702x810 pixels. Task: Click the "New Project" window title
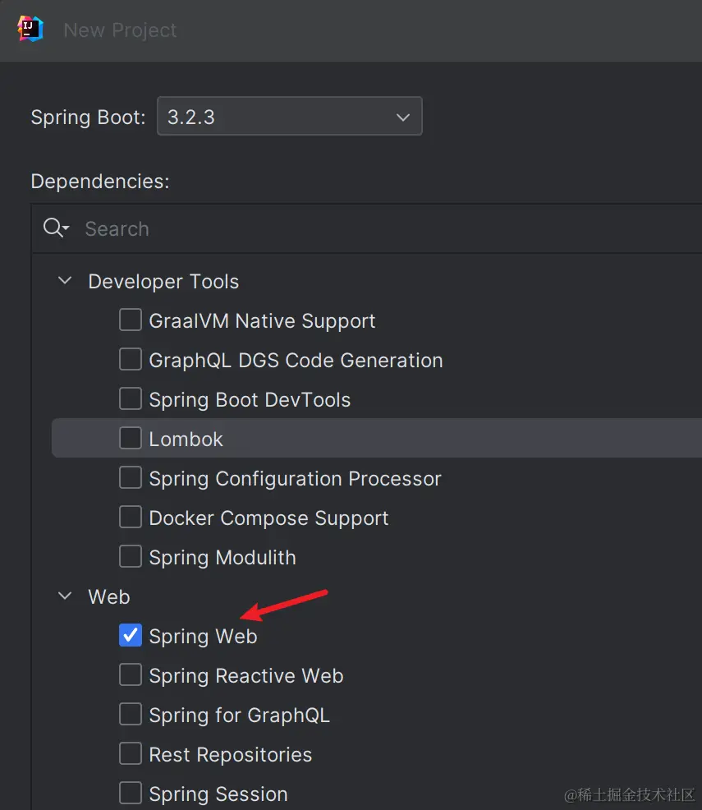pyautogui.click(x=120, y=30)
